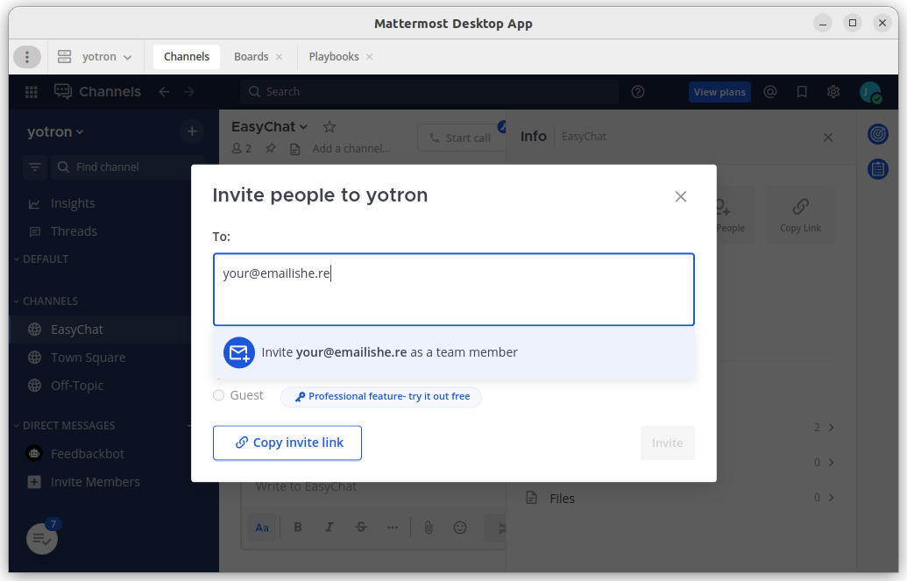907x581 pixels.
Task: Switch to the Playbooks tab
Action: point(334,57)
